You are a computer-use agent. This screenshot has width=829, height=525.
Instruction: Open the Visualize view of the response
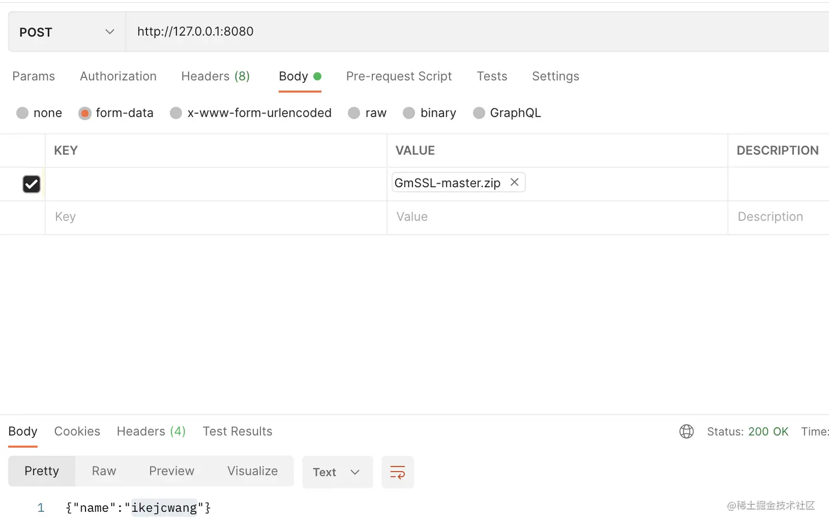point(252,471)
